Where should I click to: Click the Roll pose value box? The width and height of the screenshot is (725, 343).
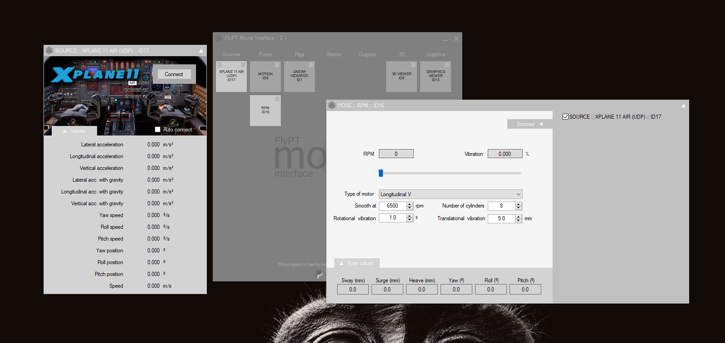[x=491, y=290]
